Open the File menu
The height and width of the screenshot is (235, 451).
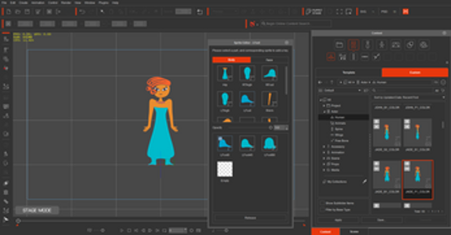point(5,3)
